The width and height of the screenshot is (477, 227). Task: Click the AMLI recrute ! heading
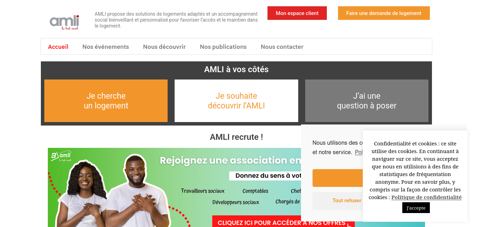(x=236, y=137)
